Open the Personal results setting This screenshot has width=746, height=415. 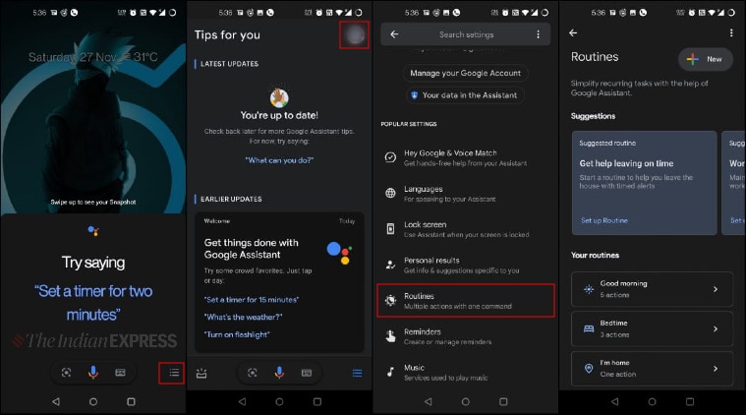465,265
